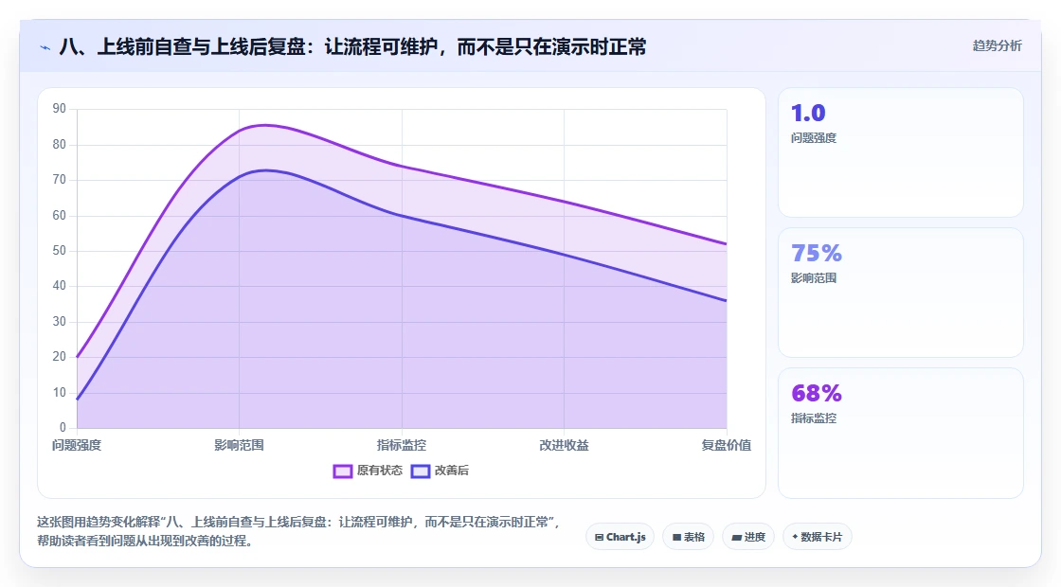
Task: Click the chart description paragraph below
Action: coord(297,531)
